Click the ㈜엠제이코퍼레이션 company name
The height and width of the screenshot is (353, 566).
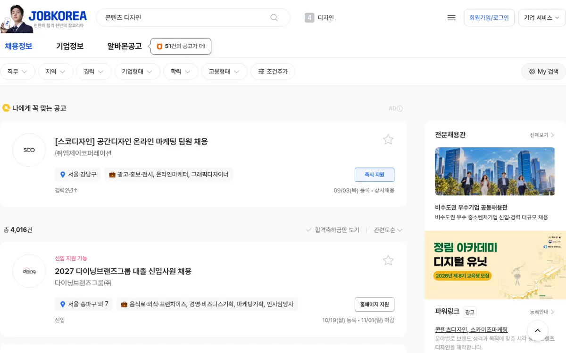click(x=83, y=153)
